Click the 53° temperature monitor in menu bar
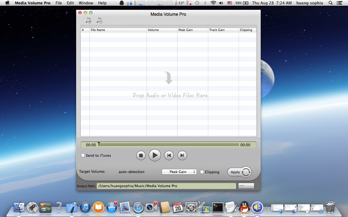Image resolution: width=348 pixels, height=217 pixels. (179, 3)
